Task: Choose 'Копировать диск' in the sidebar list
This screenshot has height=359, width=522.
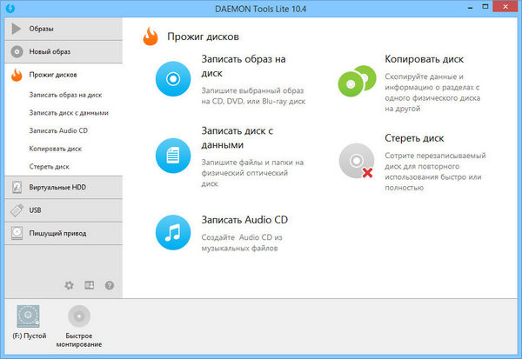Action: click(56, 149)
